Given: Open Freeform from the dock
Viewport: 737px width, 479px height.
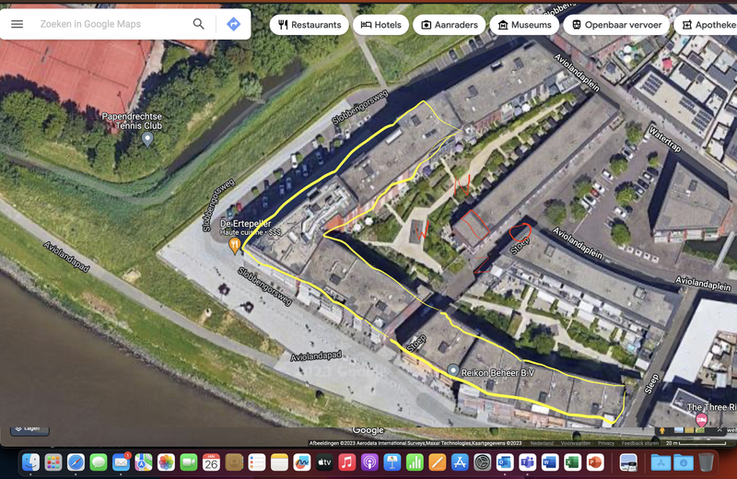Looking at the screenshot, I should [302, 462].
